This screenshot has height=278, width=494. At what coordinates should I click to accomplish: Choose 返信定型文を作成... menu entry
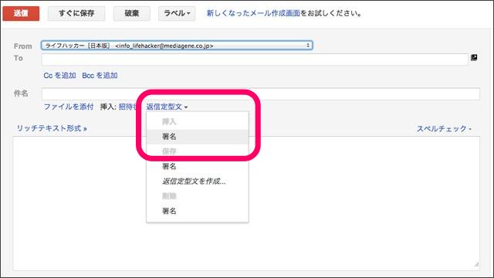coord(198,181)
